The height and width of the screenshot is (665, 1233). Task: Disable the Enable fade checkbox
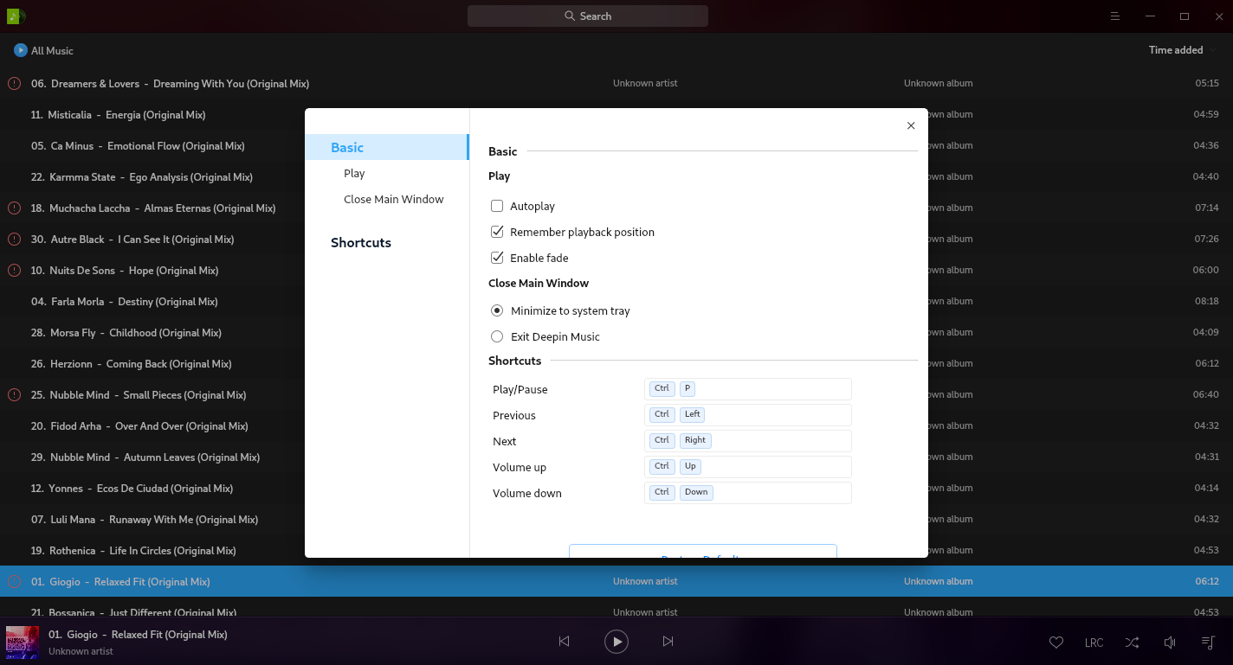coord(497,258)
